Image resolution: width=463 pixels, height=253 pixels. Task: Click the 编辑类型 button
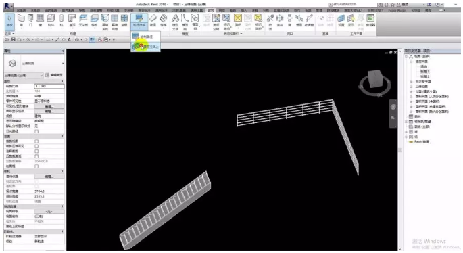click(55, 75)
